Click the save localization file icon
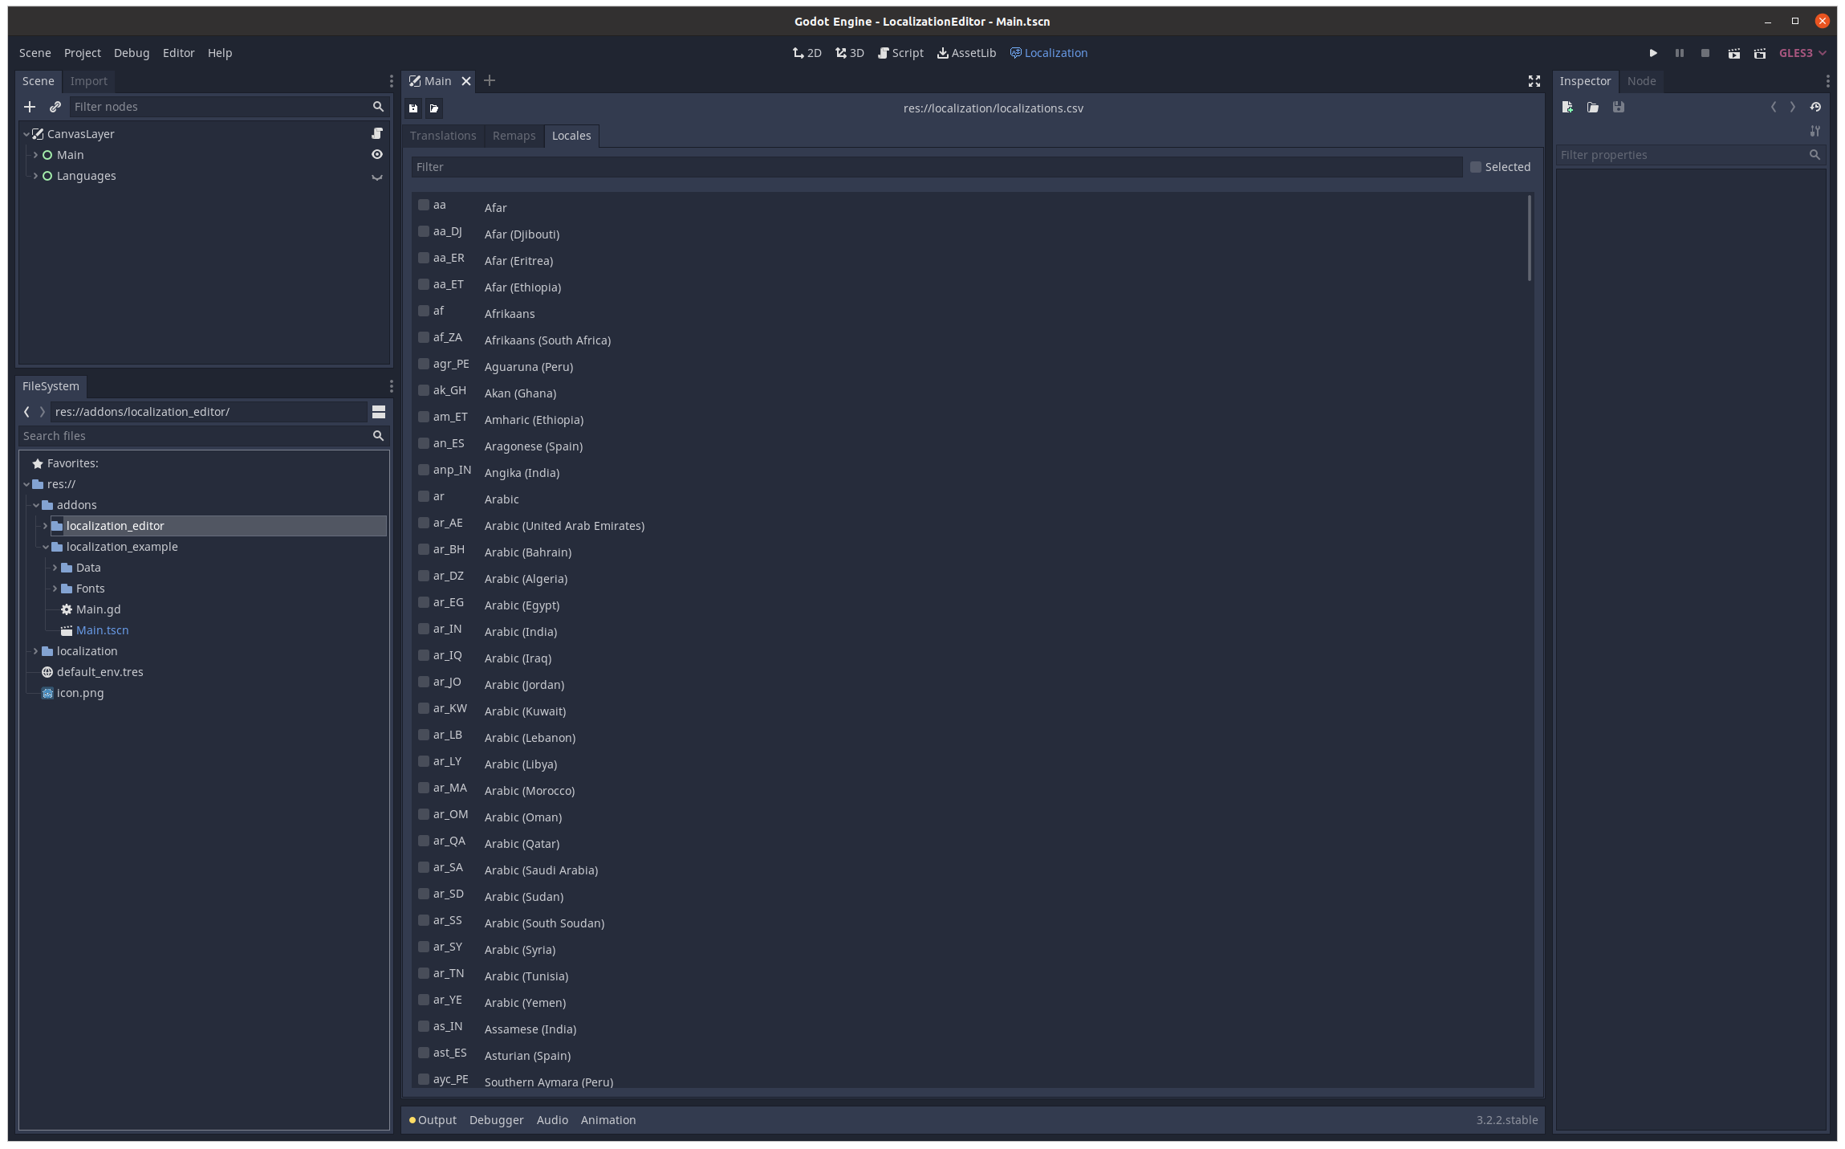Screen dimensions: 1845x1149 pyautogui.click(x=413, y=108)
